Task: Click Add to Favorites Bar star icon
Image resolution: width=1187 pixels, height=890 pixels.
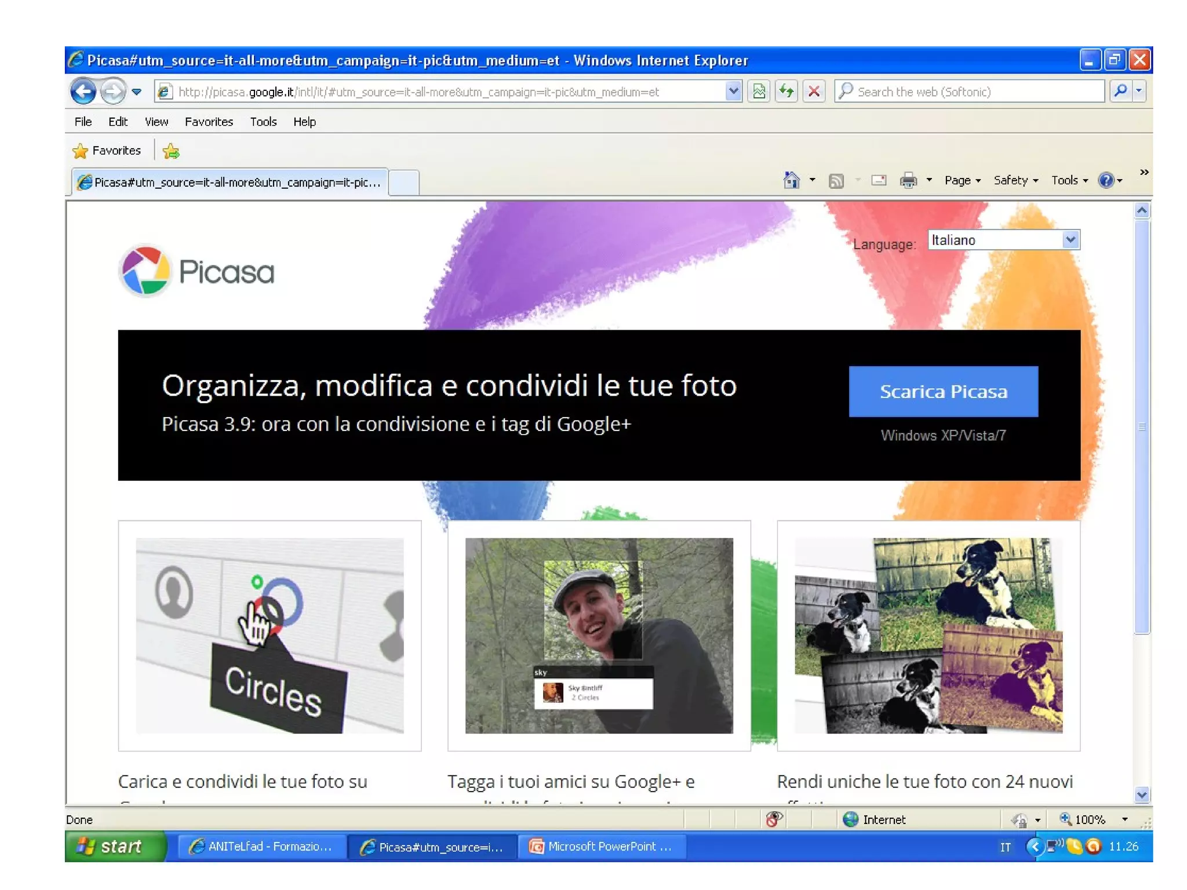Action: click(171, 151)
